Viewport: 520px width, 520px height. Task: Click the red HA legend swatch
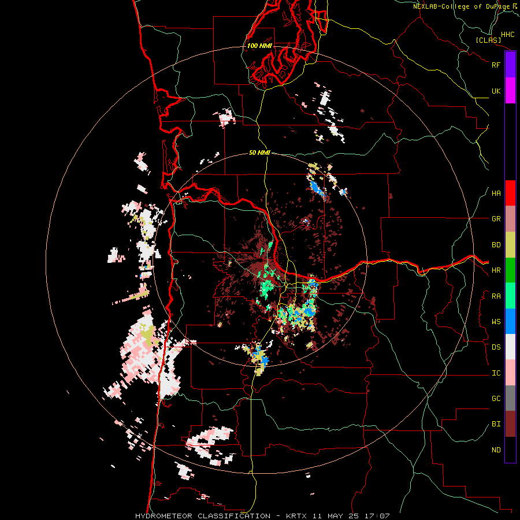coord(510,193)
